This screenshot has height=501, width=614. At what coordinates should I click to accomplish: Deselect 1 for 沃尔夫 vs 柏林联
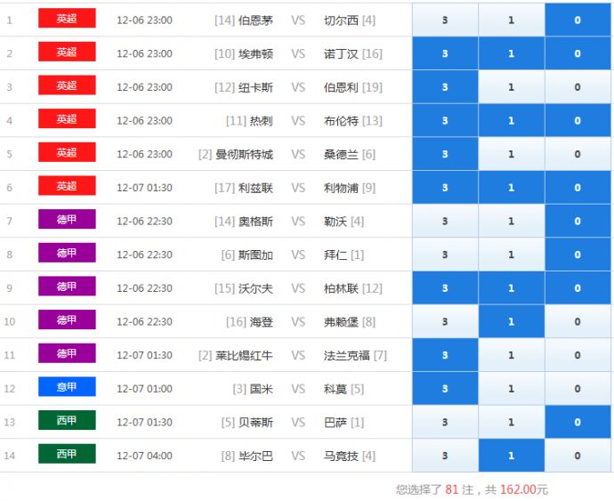(x=512, y=288)
